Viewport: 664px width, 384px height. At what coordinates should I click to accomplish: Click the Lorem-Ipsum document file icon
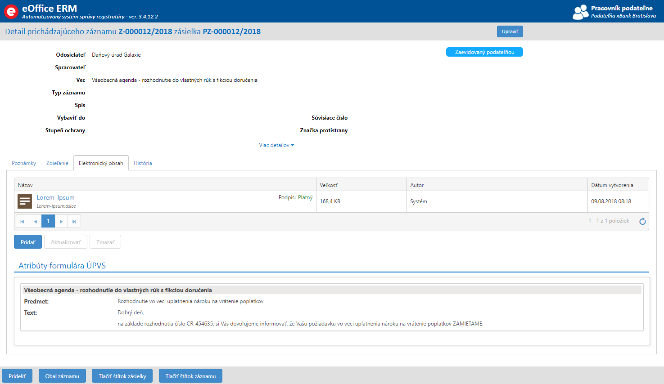tap(25, 201)
